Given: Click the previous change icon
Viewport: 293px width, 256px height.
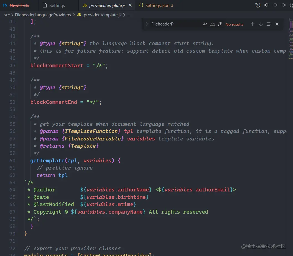Looking at the screenshot, I should pyautogui.click(x=266, y=5).
